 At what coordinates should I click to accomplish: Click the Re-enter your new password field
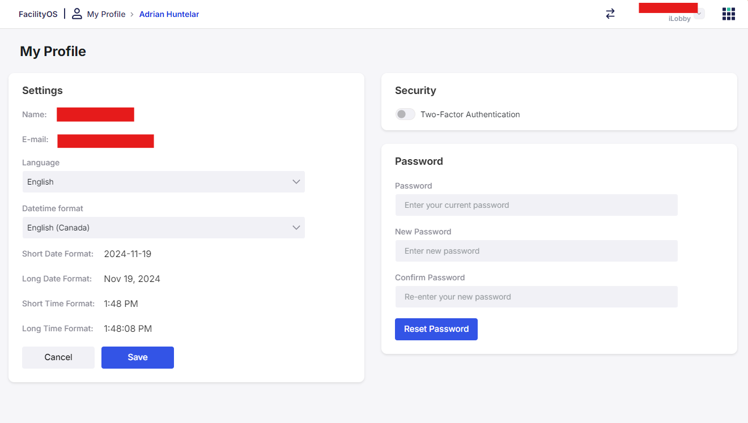(536, 297)
